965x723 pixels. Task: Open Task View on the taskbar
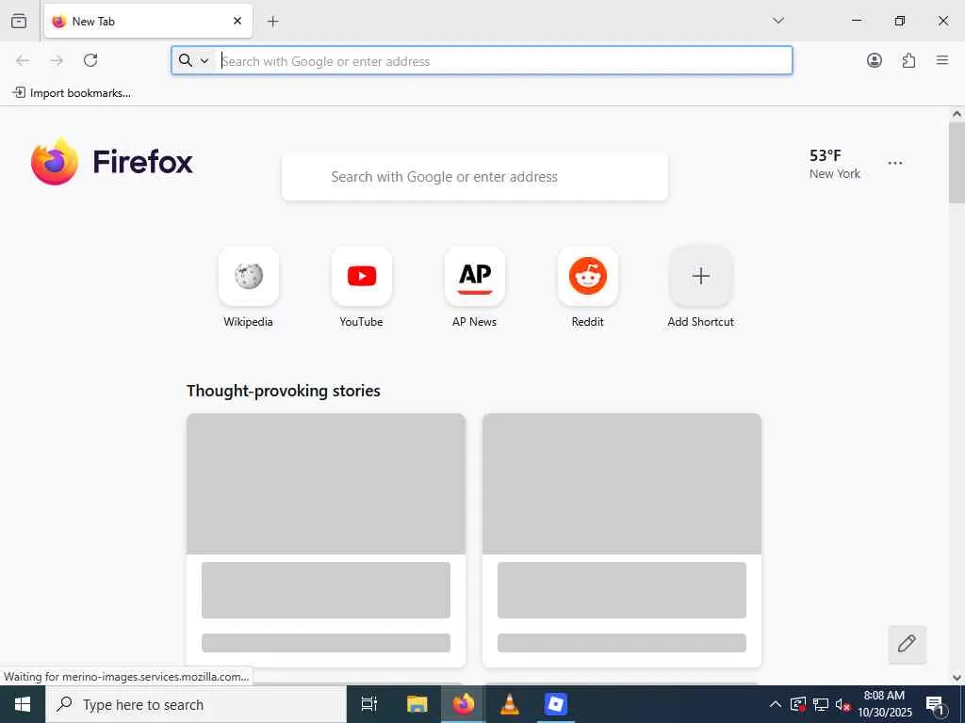(368, 704)
